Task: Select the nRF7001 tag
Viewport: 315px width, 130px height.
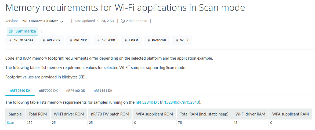Action: coord(79,40)
